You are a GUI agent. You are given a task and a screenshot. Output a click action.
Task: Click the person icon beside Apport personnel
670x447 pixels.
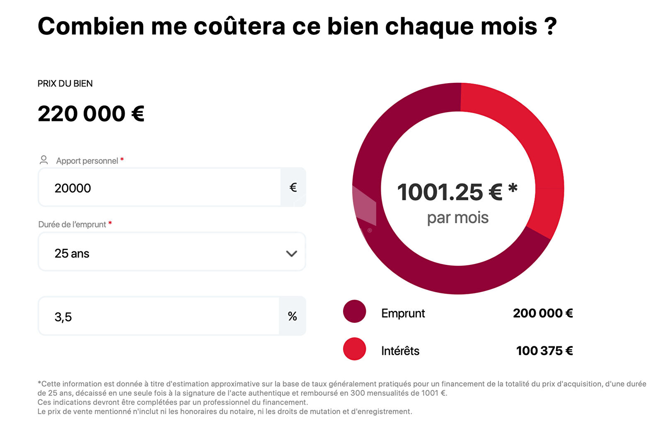pos(44,160)
